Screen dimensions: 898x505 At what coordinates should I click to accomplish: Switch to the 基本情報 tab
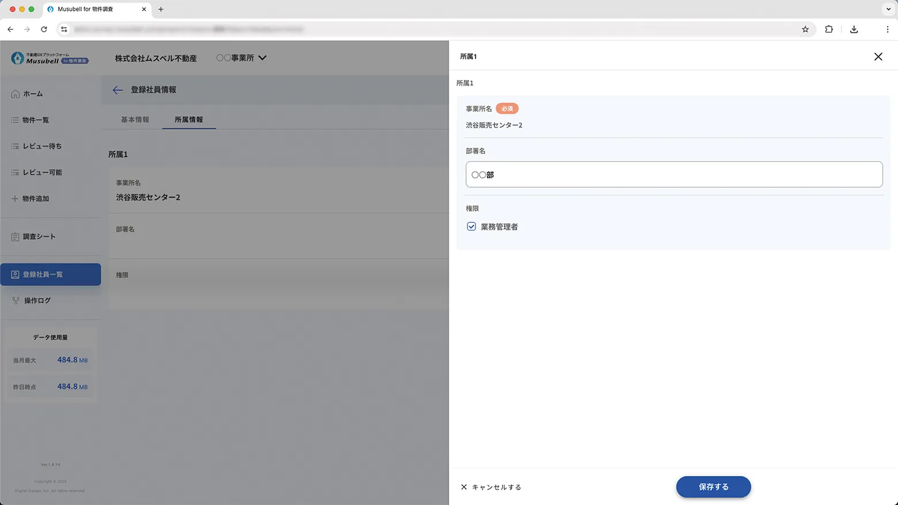(135, 120)
